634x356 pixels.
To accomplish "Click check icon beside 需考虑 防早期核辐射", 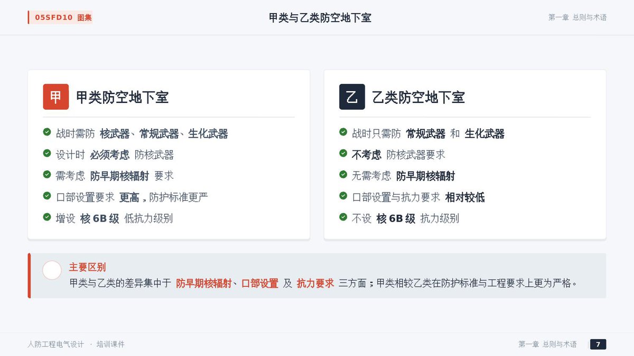I will tap(47, 175).
